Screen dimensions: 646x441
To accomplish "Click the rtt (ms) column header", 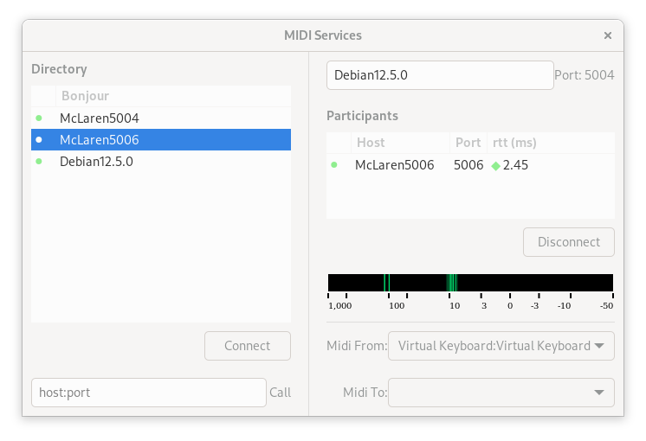I will (x=551, y=143).
